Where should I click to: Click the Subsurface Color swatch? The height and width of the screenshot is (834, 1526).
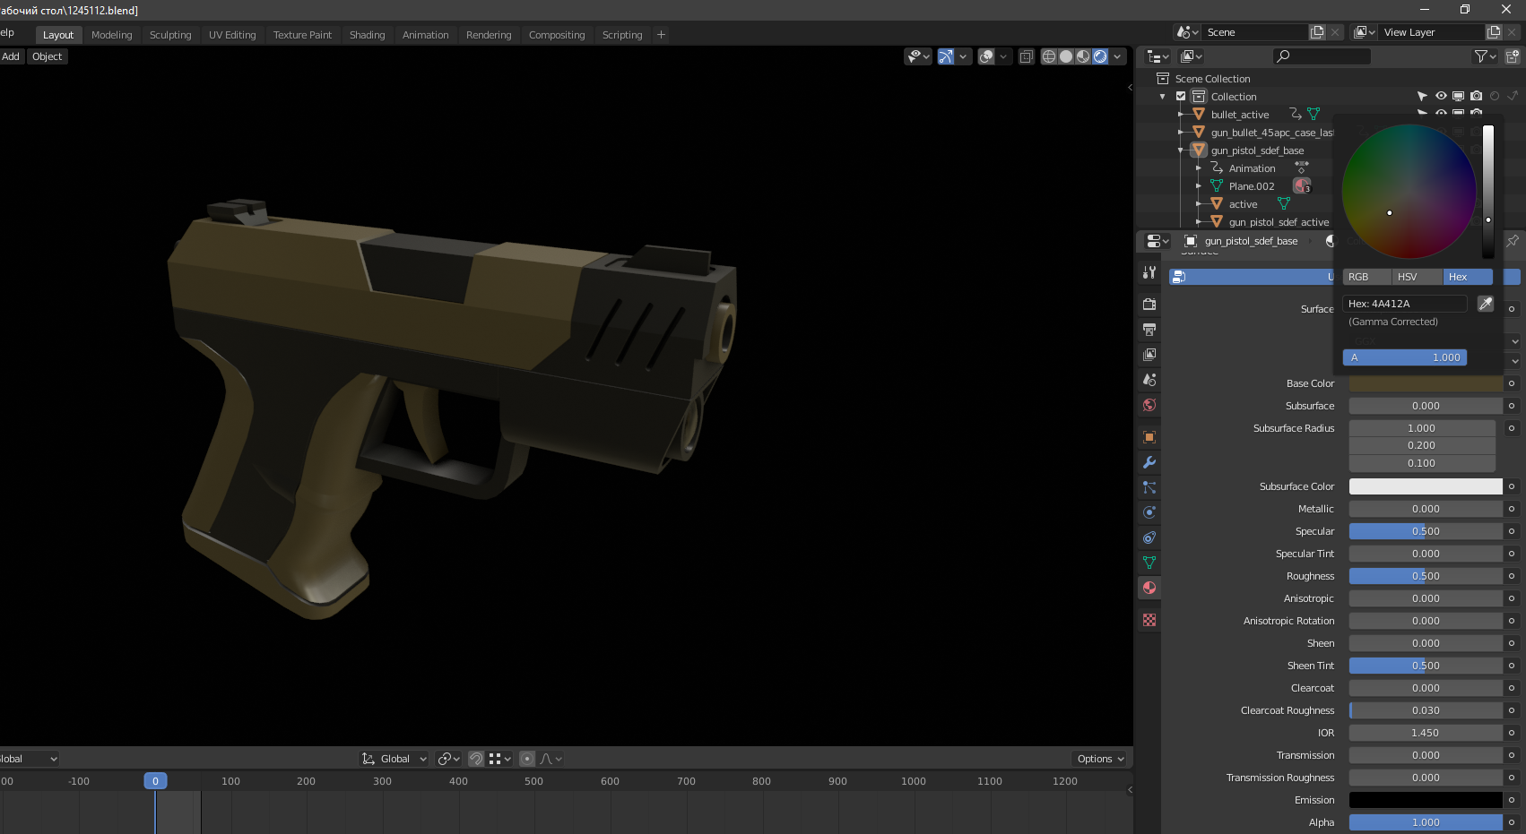click(x=1425, y=486)
